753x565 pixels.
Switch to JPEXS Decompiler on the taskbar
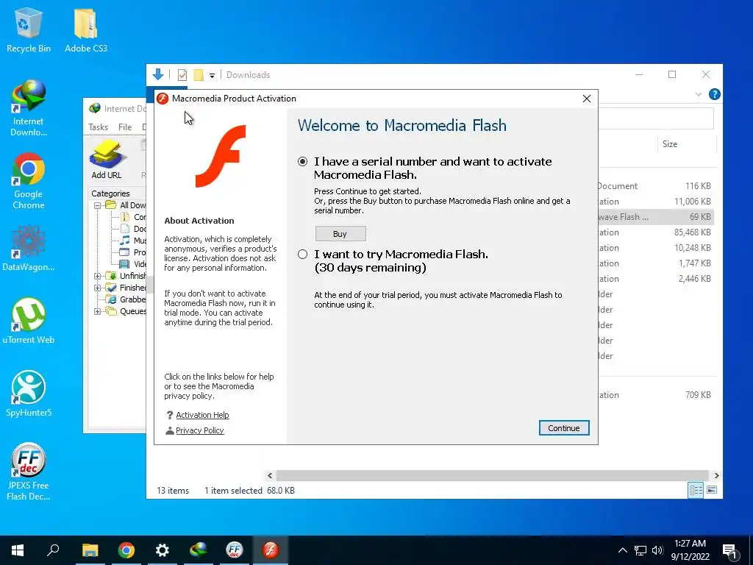coord(235,550)
